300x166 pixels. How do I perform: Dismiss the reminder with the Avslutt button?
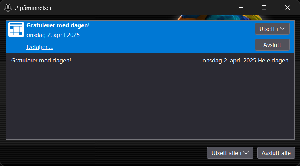point(272,45)
